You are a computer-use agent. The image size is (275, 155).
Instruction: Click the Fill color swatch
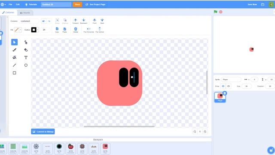coord(17,30)
